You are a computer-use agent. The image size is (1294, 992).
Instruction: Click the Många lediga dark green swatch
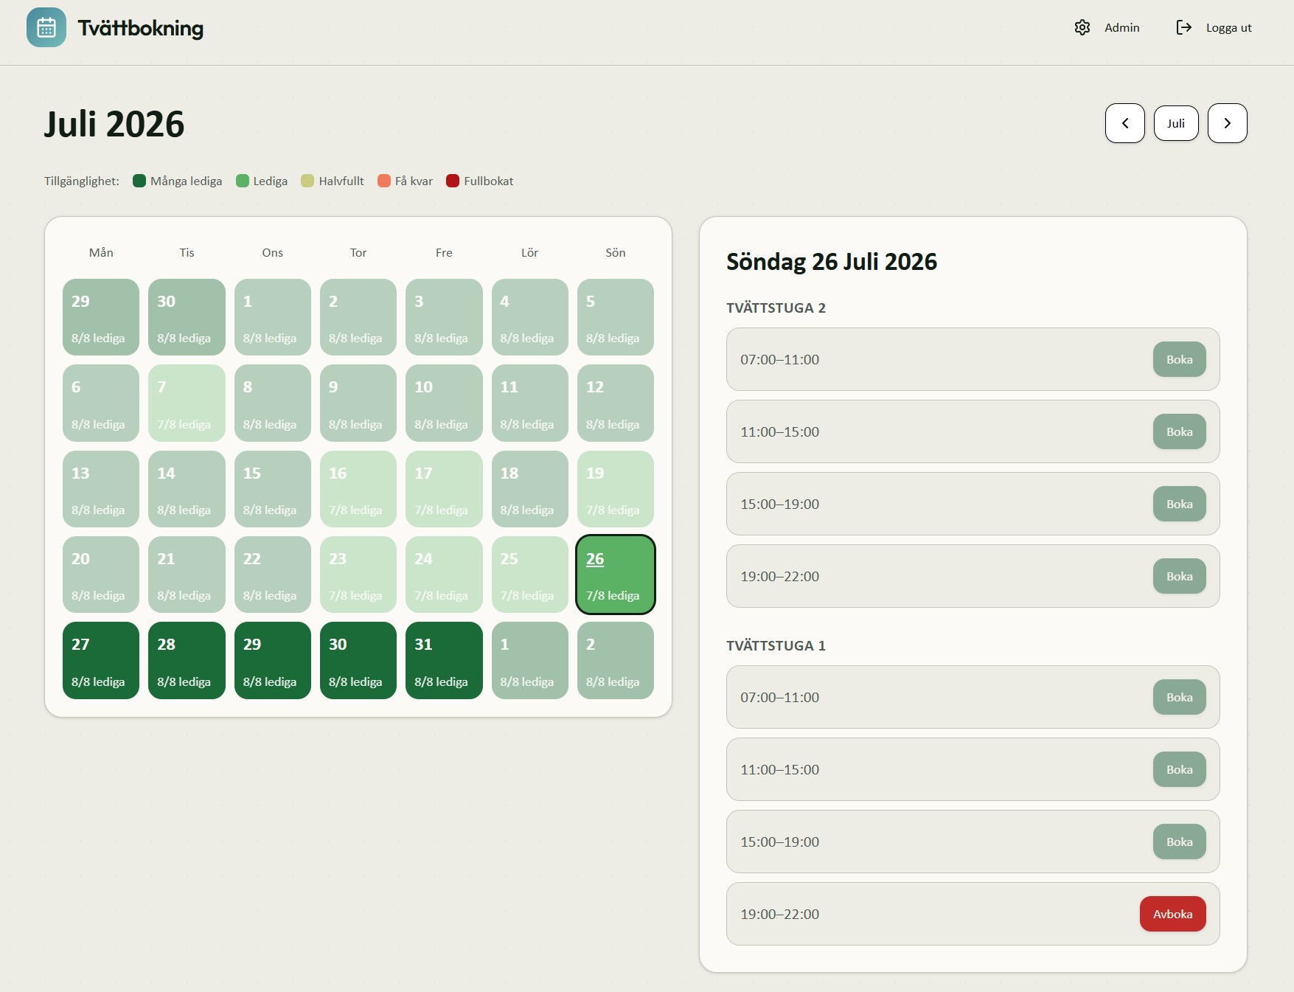(139, 181)
